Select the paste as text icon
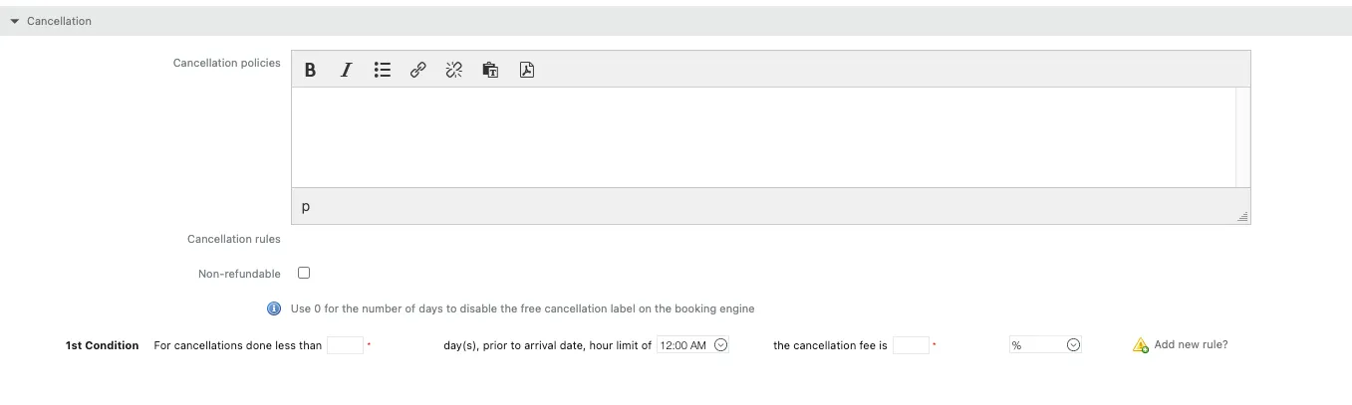This screenshot has width=1352, height=405. click(x=490, y=70)
